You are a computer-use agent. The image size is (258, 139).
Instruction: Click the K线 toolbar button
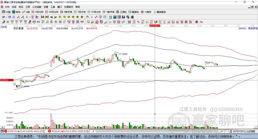click(x=26, y=12)
